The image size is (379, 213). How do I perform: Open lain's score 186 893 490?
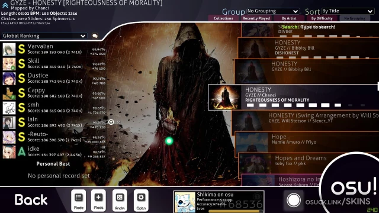54,122
